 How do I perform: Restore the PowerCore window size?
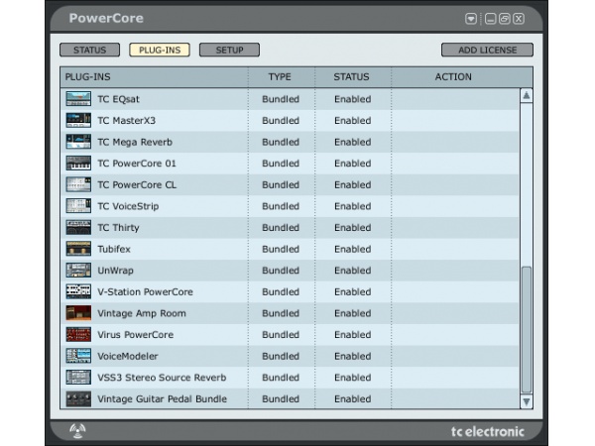click(505, 19)
